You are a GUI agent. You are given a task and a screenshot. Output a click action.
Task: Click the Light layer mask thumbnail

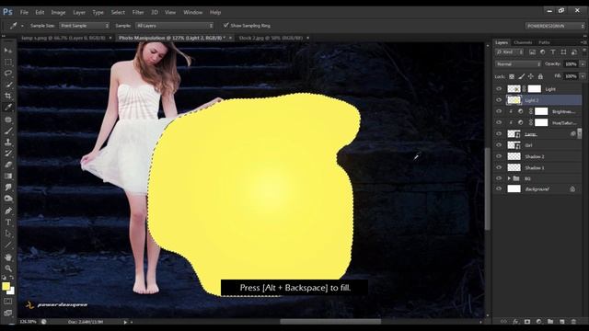(534, 89)
